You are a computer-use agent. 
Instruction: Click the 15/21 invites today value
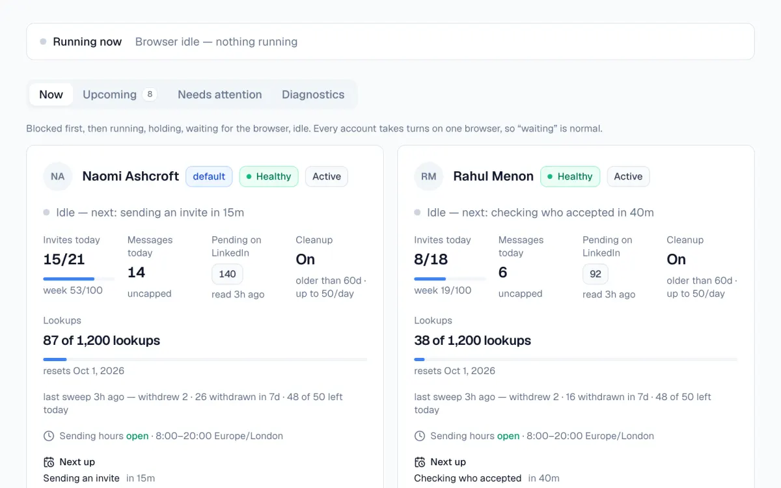click(x=64, y=260)
